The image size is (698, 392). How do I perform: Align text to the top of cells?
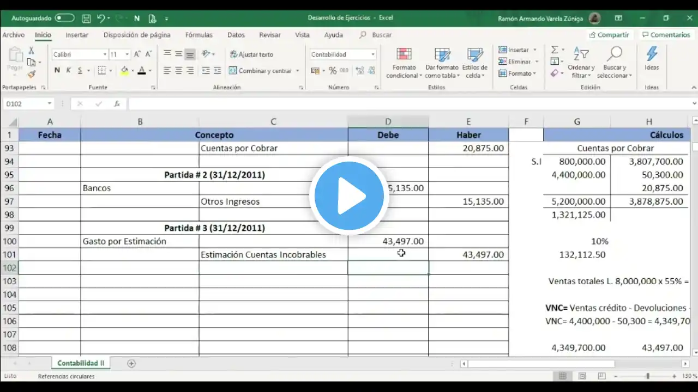point(167,54)
